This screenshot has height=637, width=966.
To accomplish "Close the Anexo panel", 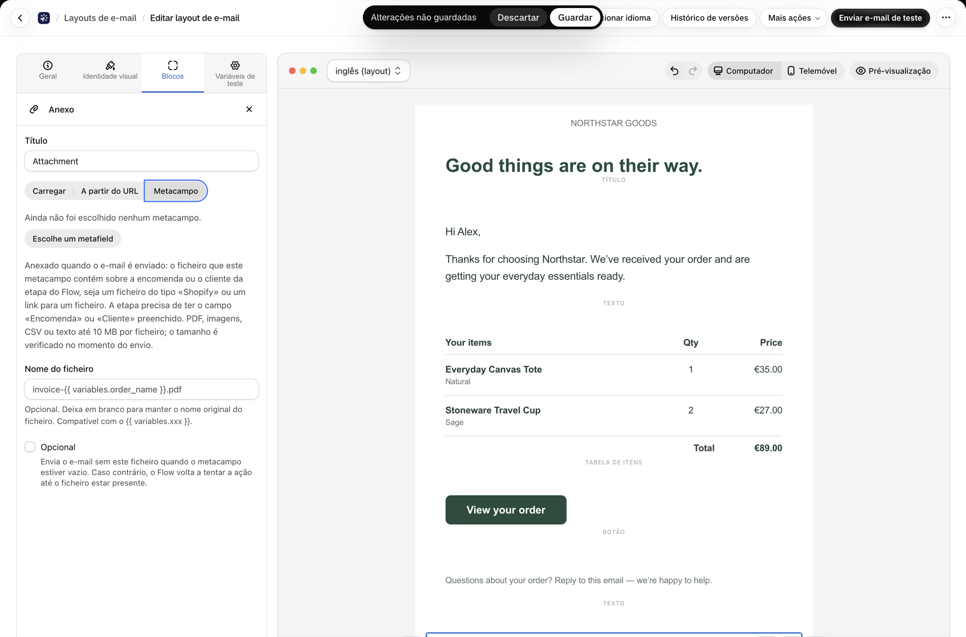I will 249,109.
